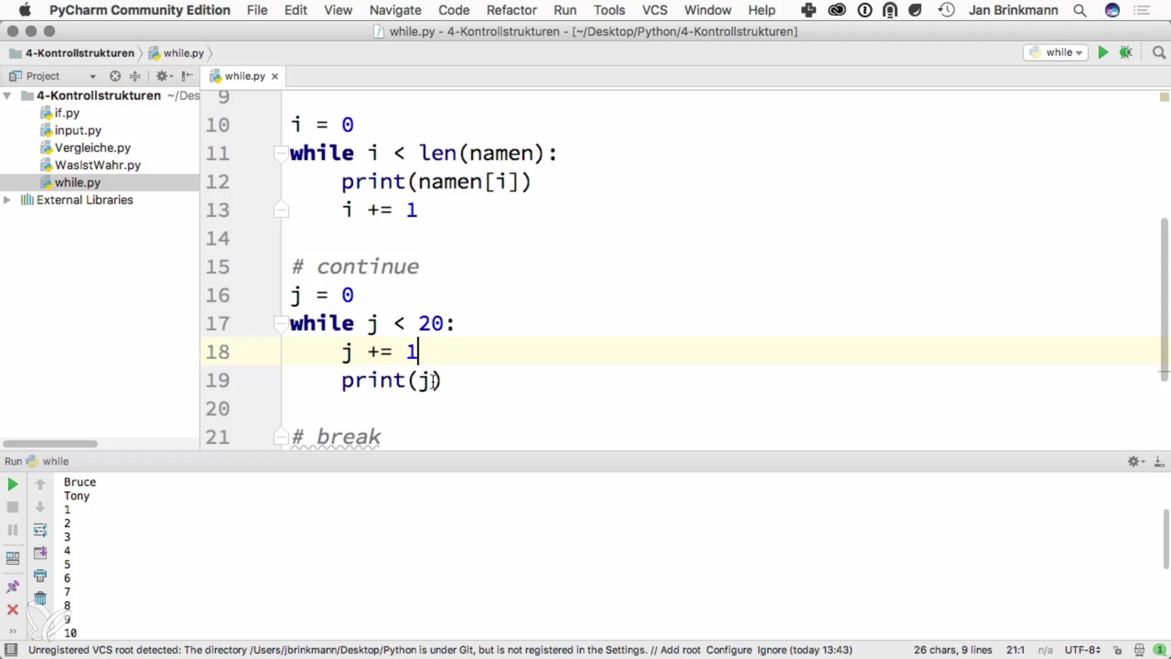Rerun the script with the Run panel's green play icon
This screenshot has height=659, width=1171.
pyautogui.click(x=12, y=484)
